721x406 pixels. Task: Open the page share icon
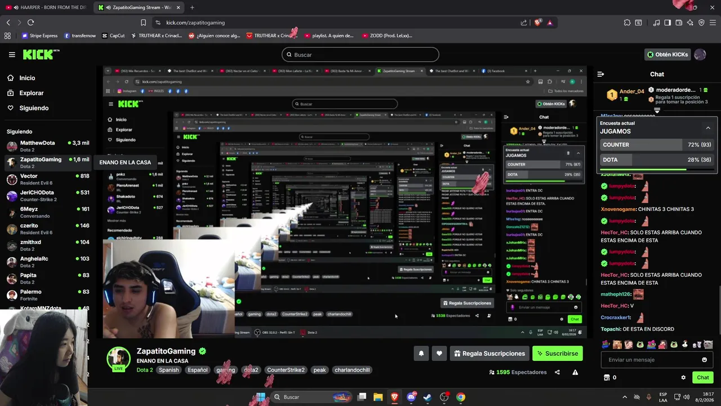click(x=524, y=23)
